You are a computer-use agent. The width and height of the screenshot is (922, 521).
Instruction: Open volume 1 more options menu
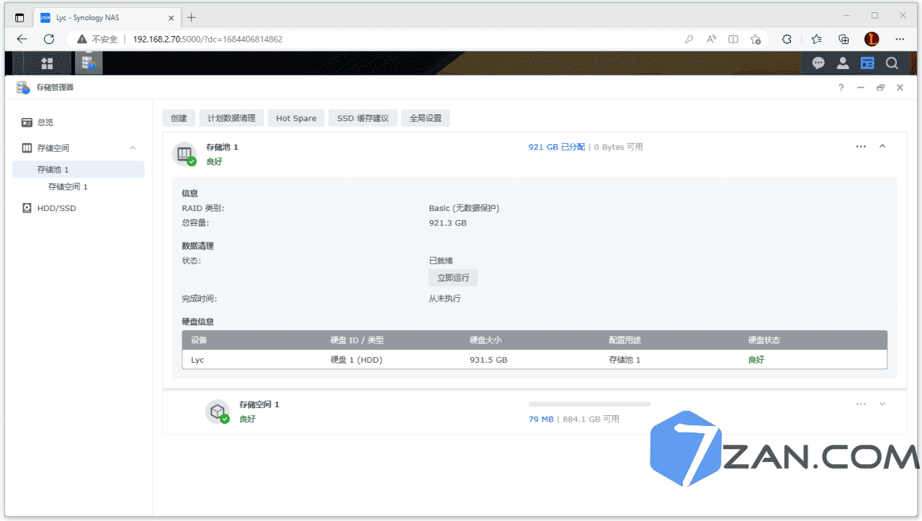pyautogui.click(x=861, y=404)
